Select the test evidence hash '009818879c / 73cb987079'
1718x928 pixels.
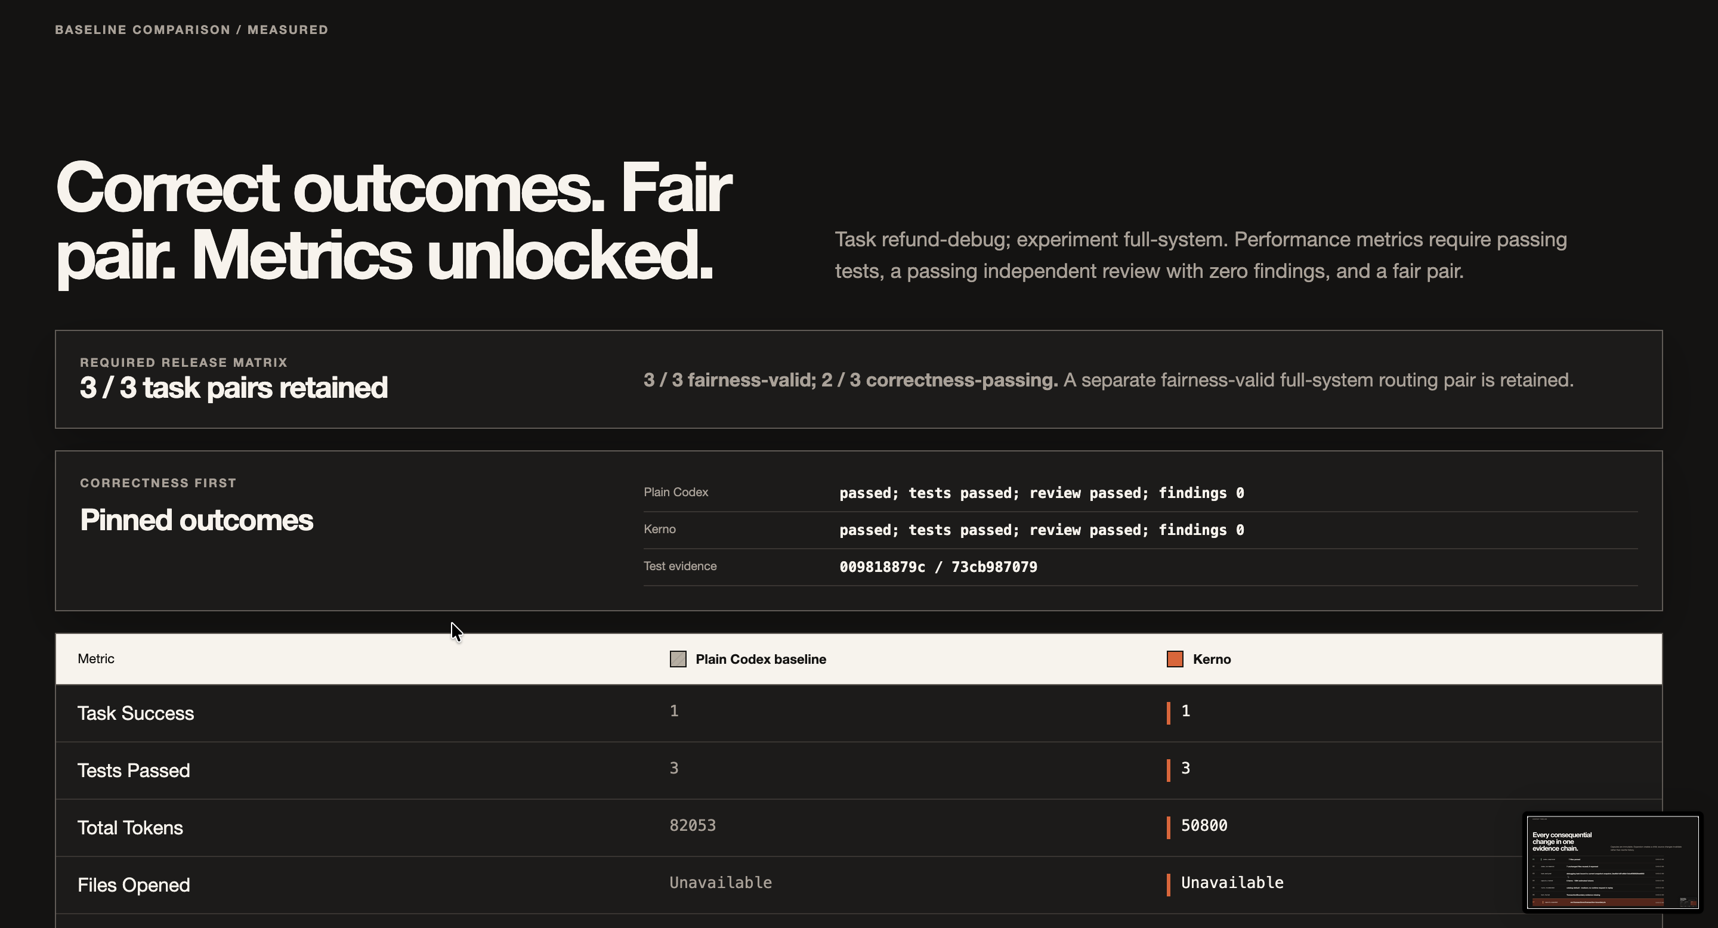[x=938, y=567]
